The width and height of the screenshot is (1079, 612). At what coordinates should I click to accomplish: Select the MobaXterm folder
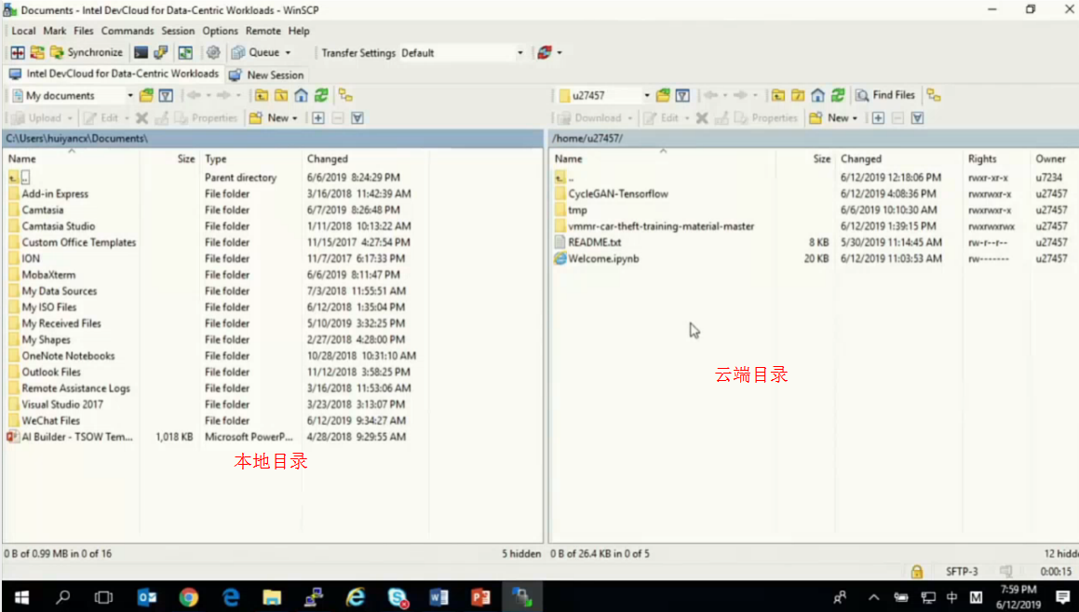coord(48,275)
